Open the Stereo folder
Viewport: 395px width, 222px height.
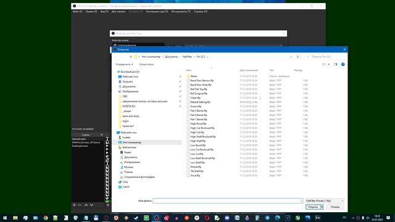point(194,76)
